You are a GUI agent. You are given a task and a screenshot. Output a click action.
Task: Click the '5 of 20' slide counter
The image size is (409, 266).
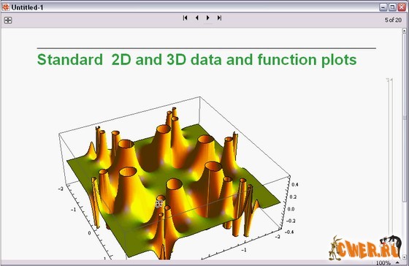tap(393, 20)
